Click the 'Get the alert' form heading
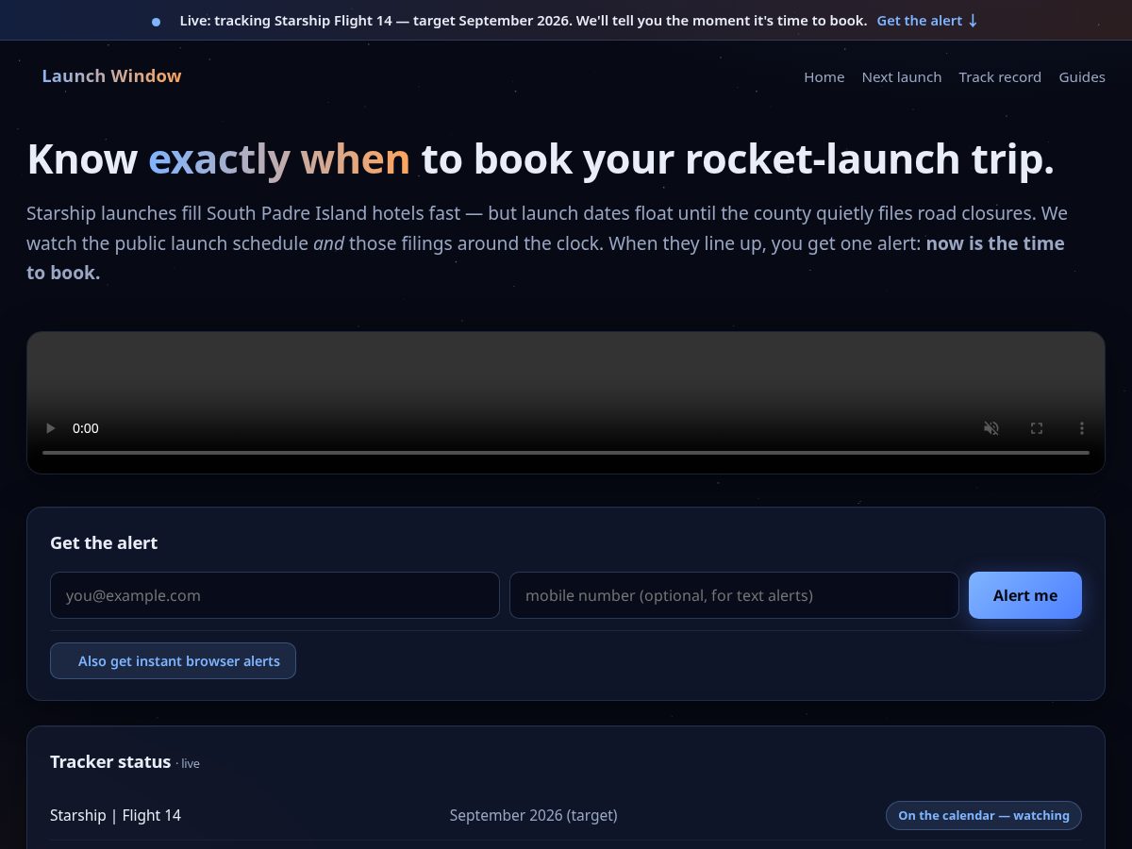Viewport: 1132px width, 849px height. [x=104, y=543]
